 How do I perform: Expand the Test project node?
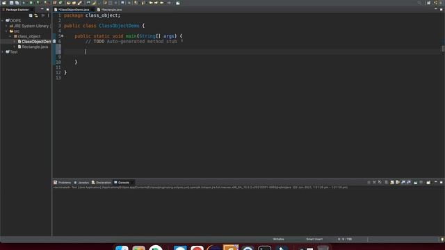[x=3, y=52]
